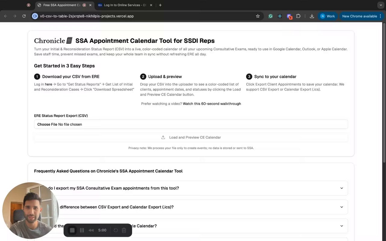
Task: Click the step 2 number badge
Action: click(143, 77)
